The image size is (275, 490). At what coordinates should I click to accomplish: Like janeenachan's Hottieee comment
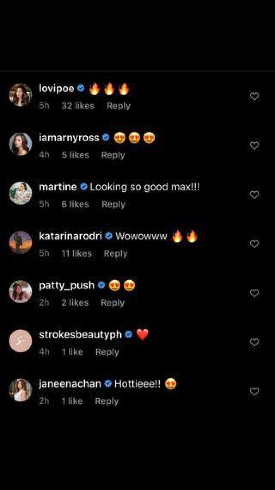click(x=254, y=392)
